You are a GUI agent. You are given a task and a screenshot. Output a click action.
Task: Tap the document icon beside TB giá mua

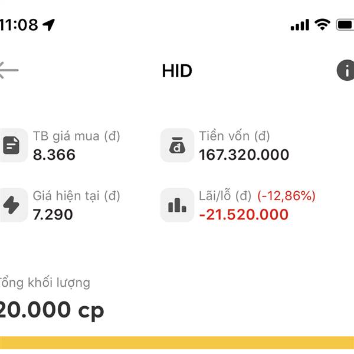[11, 145]
